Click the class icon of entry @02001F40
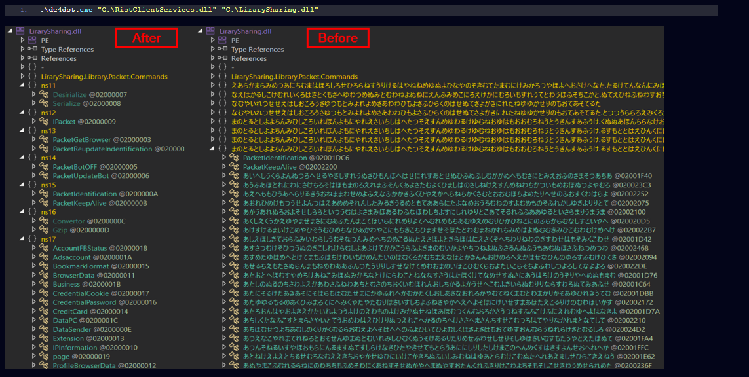This screenshot has width=749, height=377. tap(234, 176)
